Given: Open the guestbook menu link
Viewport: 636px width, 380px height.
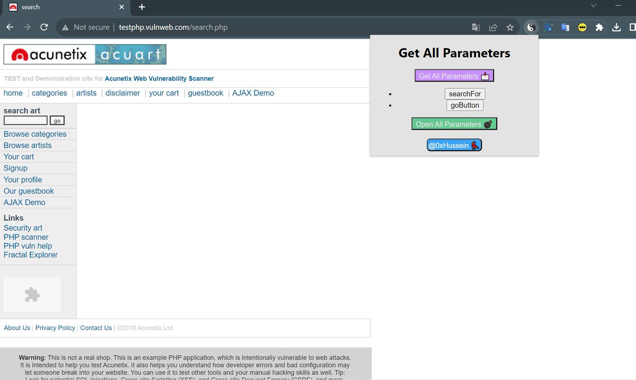Looking at the screenshot, I should point(206,93).
